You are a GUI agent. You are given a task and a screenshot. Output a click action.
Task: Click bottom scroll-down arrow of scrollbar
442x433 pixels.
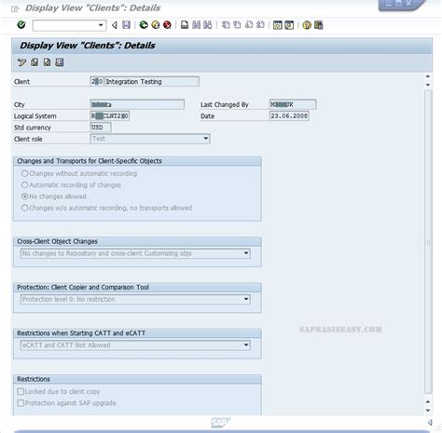tap(428, 411)
